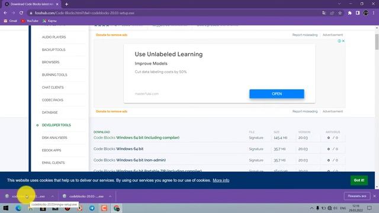Open the second codeblocks-20.03 exe download
Viewport: 379px width, 213px height.
pyautogui.click(x=83, y=196)
